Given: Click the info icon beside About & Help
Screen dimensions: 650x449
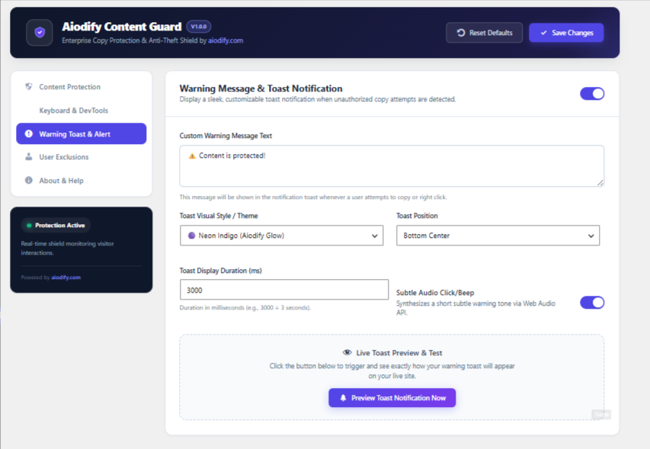Looking at the screenshot, I should point(29,181).
